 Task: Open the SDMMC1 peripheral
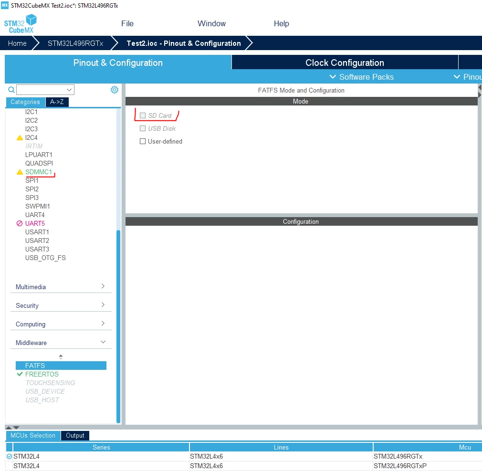pyautogui.click(x=39, y=172)
